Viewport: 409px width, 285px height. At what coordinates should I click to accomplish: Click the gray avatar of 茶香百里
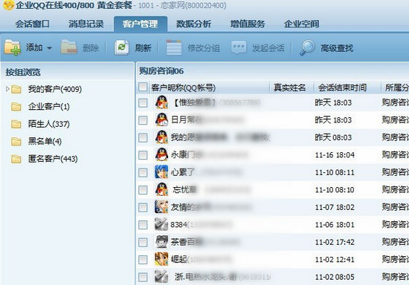161,241
